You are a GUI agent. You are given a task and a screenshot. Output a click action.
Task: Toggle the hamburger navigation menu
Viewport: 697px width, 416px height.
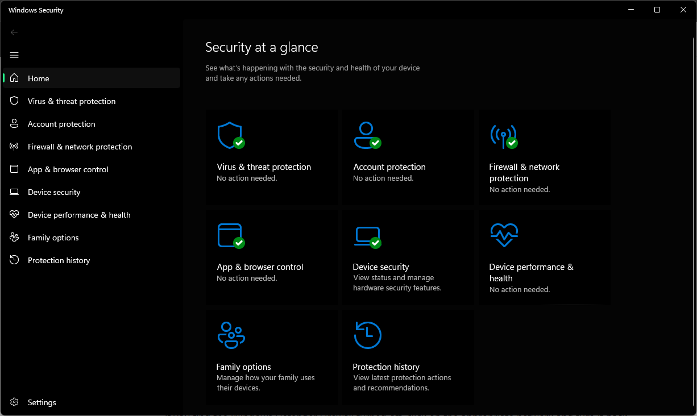click(x=14, y=55)
